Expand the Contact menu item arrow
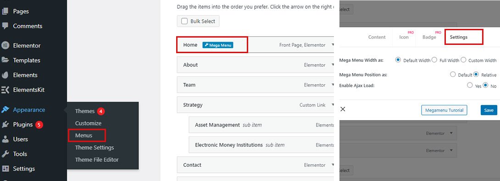500x181 pixels. coord(333,165)
